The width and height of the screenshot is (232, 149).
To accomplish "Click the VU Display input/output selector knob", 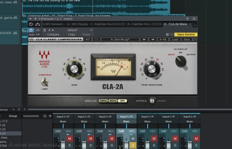I will (181, 61).
